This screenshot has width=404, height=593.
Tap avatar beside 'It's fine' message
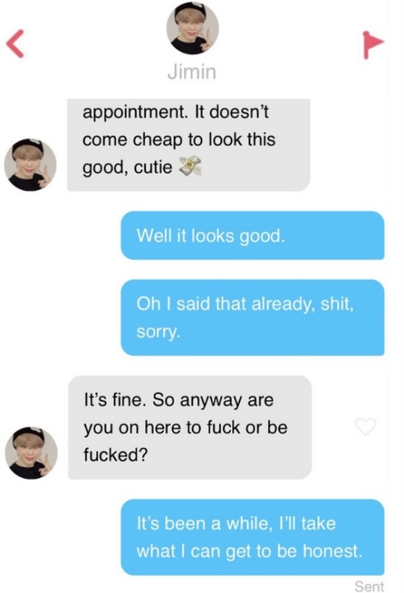[x=31, y=452]
